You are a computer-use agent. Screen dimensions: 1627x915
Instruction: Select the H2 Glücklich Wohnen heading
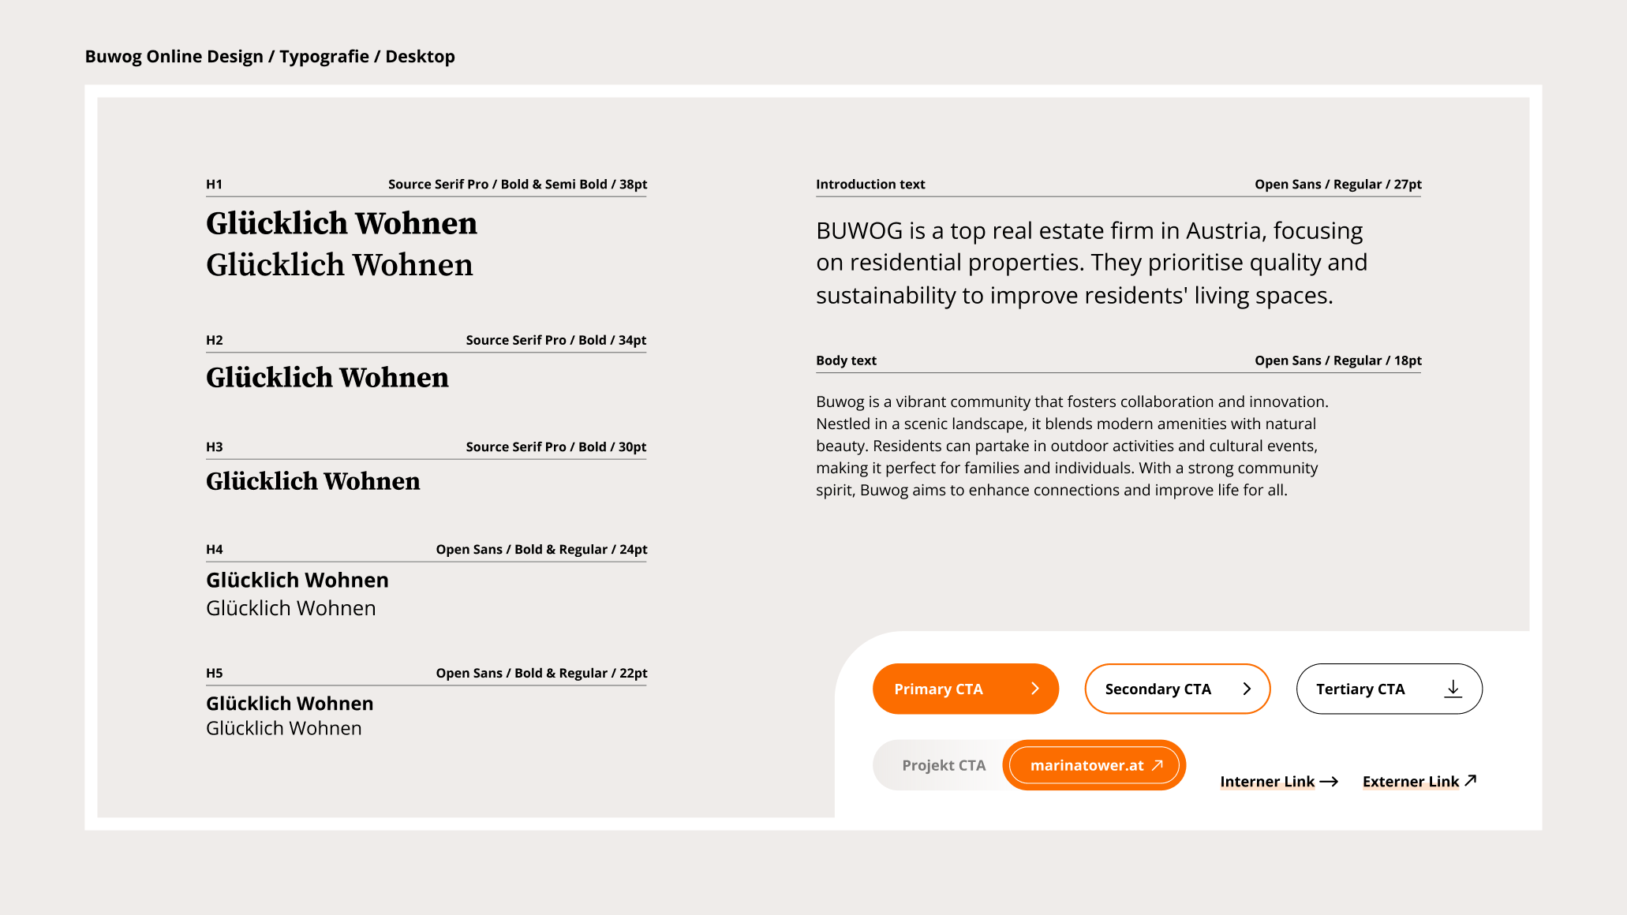click(327, 377)
